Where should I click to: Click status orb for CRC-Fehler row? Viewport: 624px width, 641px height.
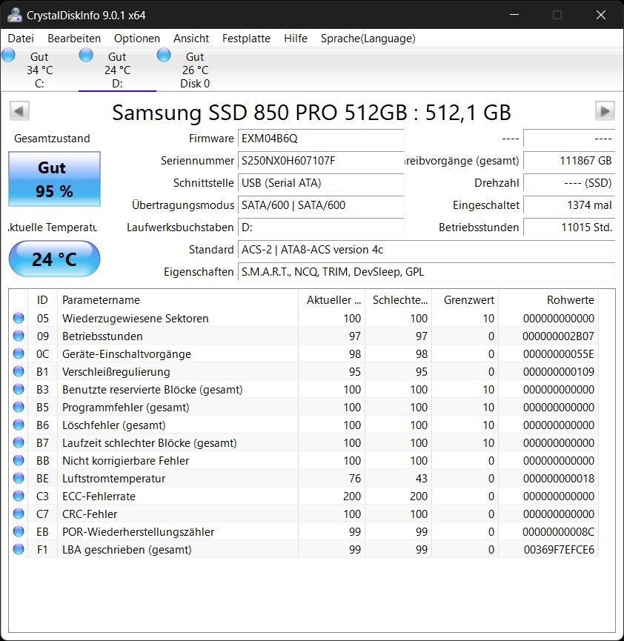click(19, 514)
